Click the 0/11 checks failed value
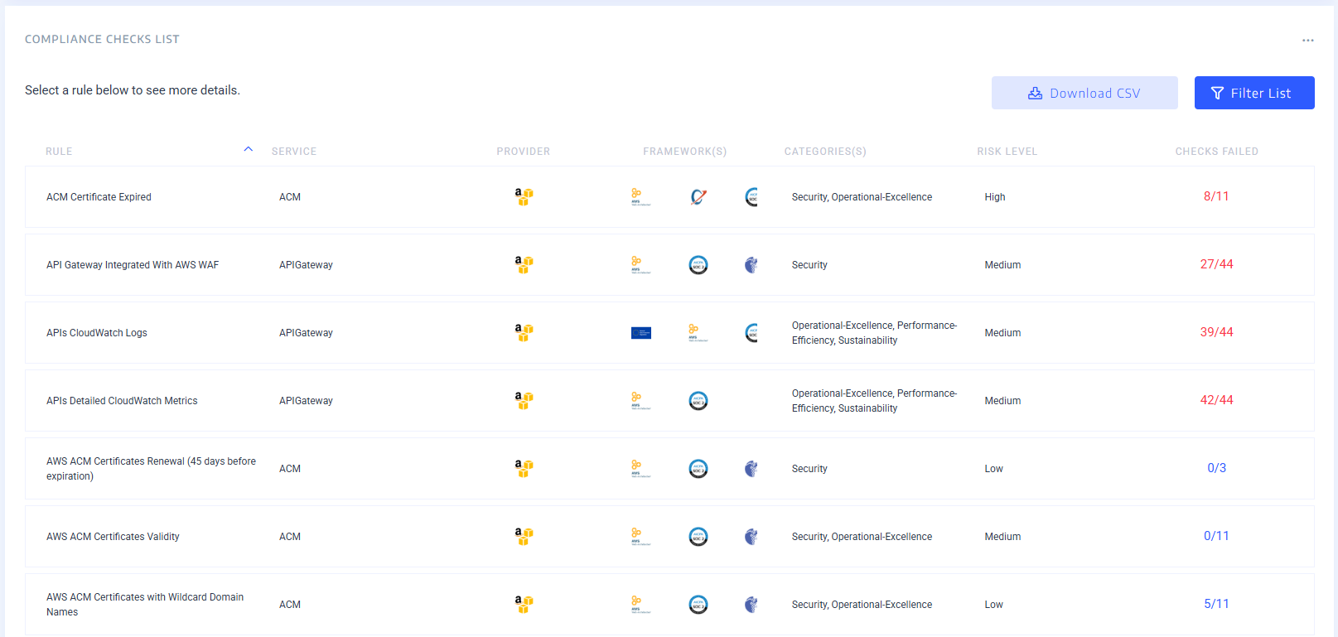Viewport: 1338px width, 637px height. pos(1216,536)
